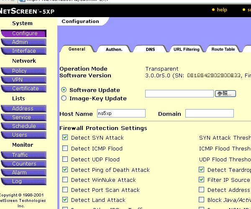Enable Detect Port Scan Attack checkbox
251x209 pixels.
pyautogui.click(x=65, y=190)
